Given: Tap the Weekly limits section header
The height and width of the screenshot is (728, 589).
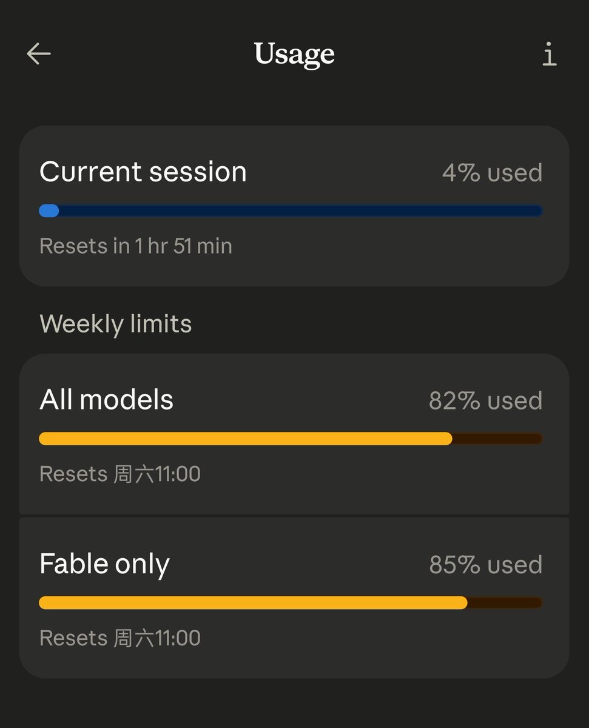Looking at the screenshot, I should pyautogui.click(x=116, y=323).
